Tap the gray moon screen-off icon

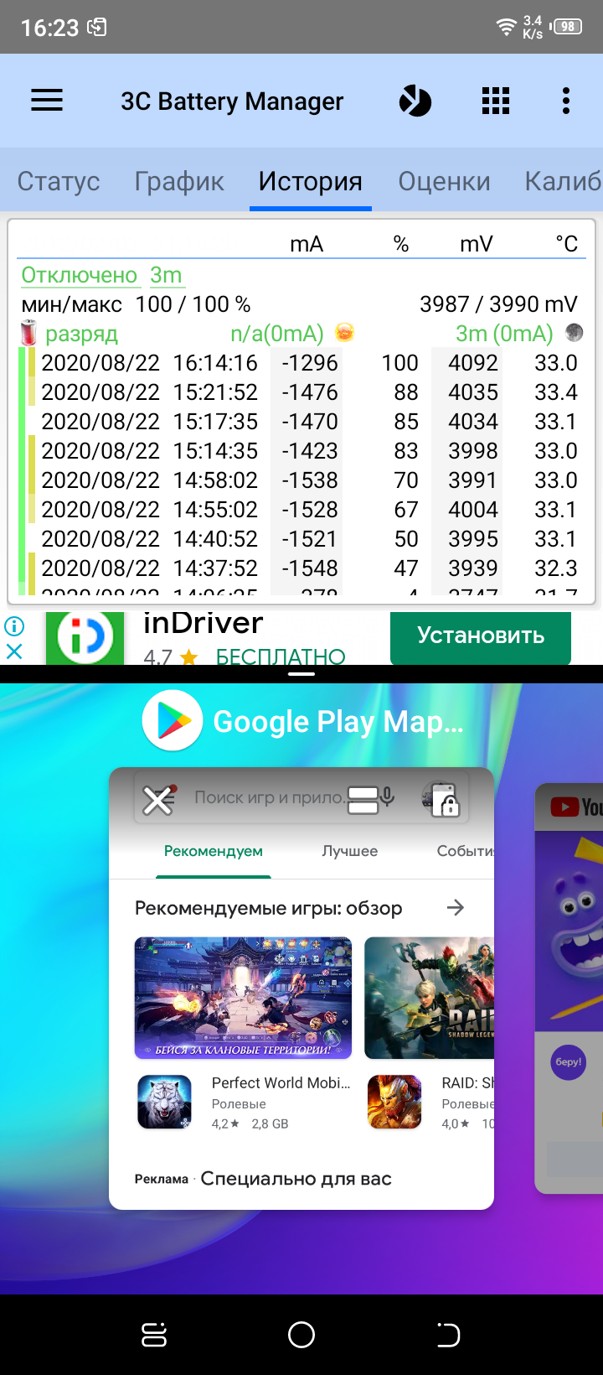pyautogui.click(x=574, y=333)
